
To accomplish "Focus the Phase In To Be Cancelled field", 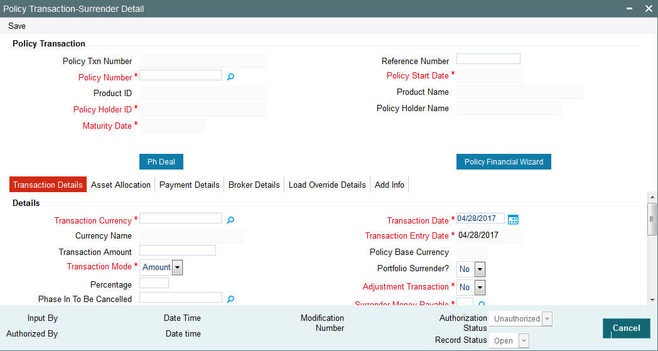I will tap(181, 297).
